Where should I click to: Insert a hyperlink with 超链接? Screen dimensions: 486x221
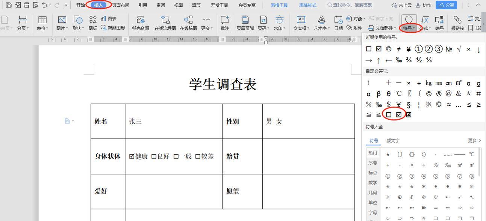(457, 23)
